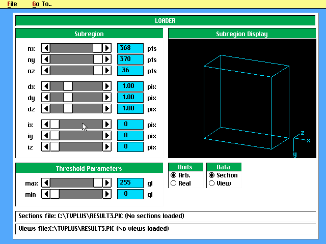Click the ix value field
326x244 pixels.
tap(130, 125)
